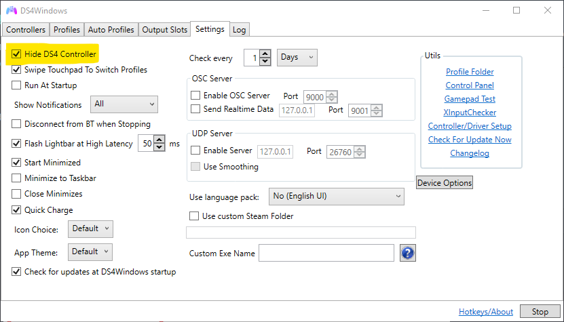Open the Auto Profiles tab
This screenshot has height=322, width=564.
point(111,29)
